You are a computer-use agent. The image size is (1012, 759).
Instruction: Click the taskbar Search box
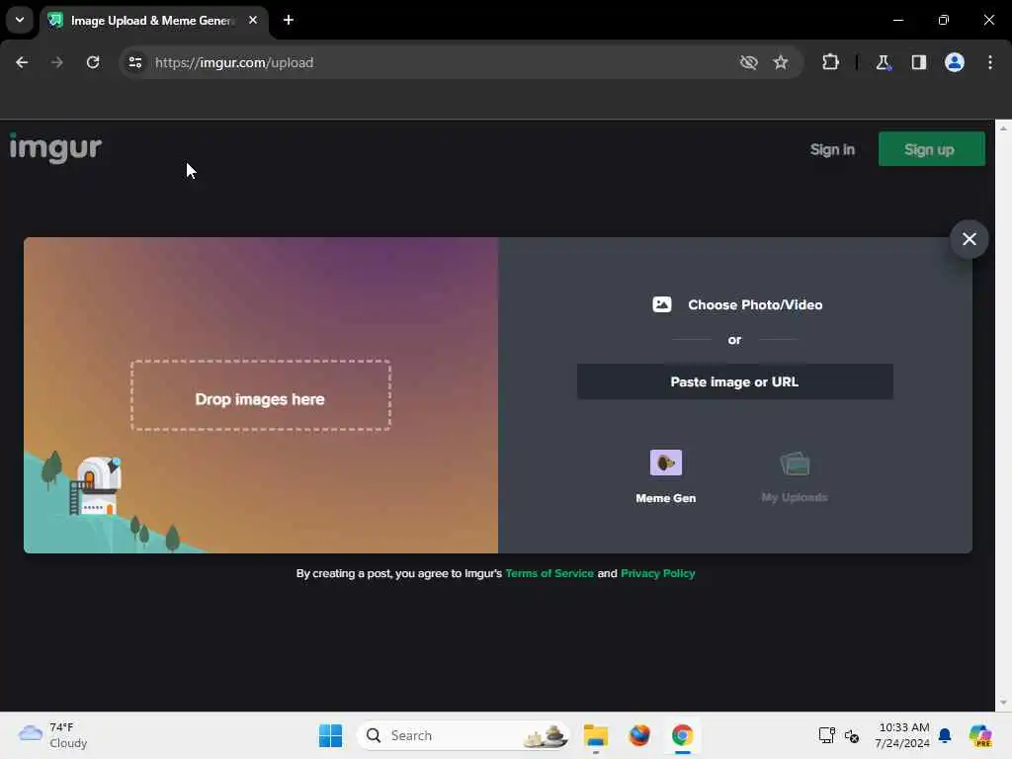tap(464, 735)
